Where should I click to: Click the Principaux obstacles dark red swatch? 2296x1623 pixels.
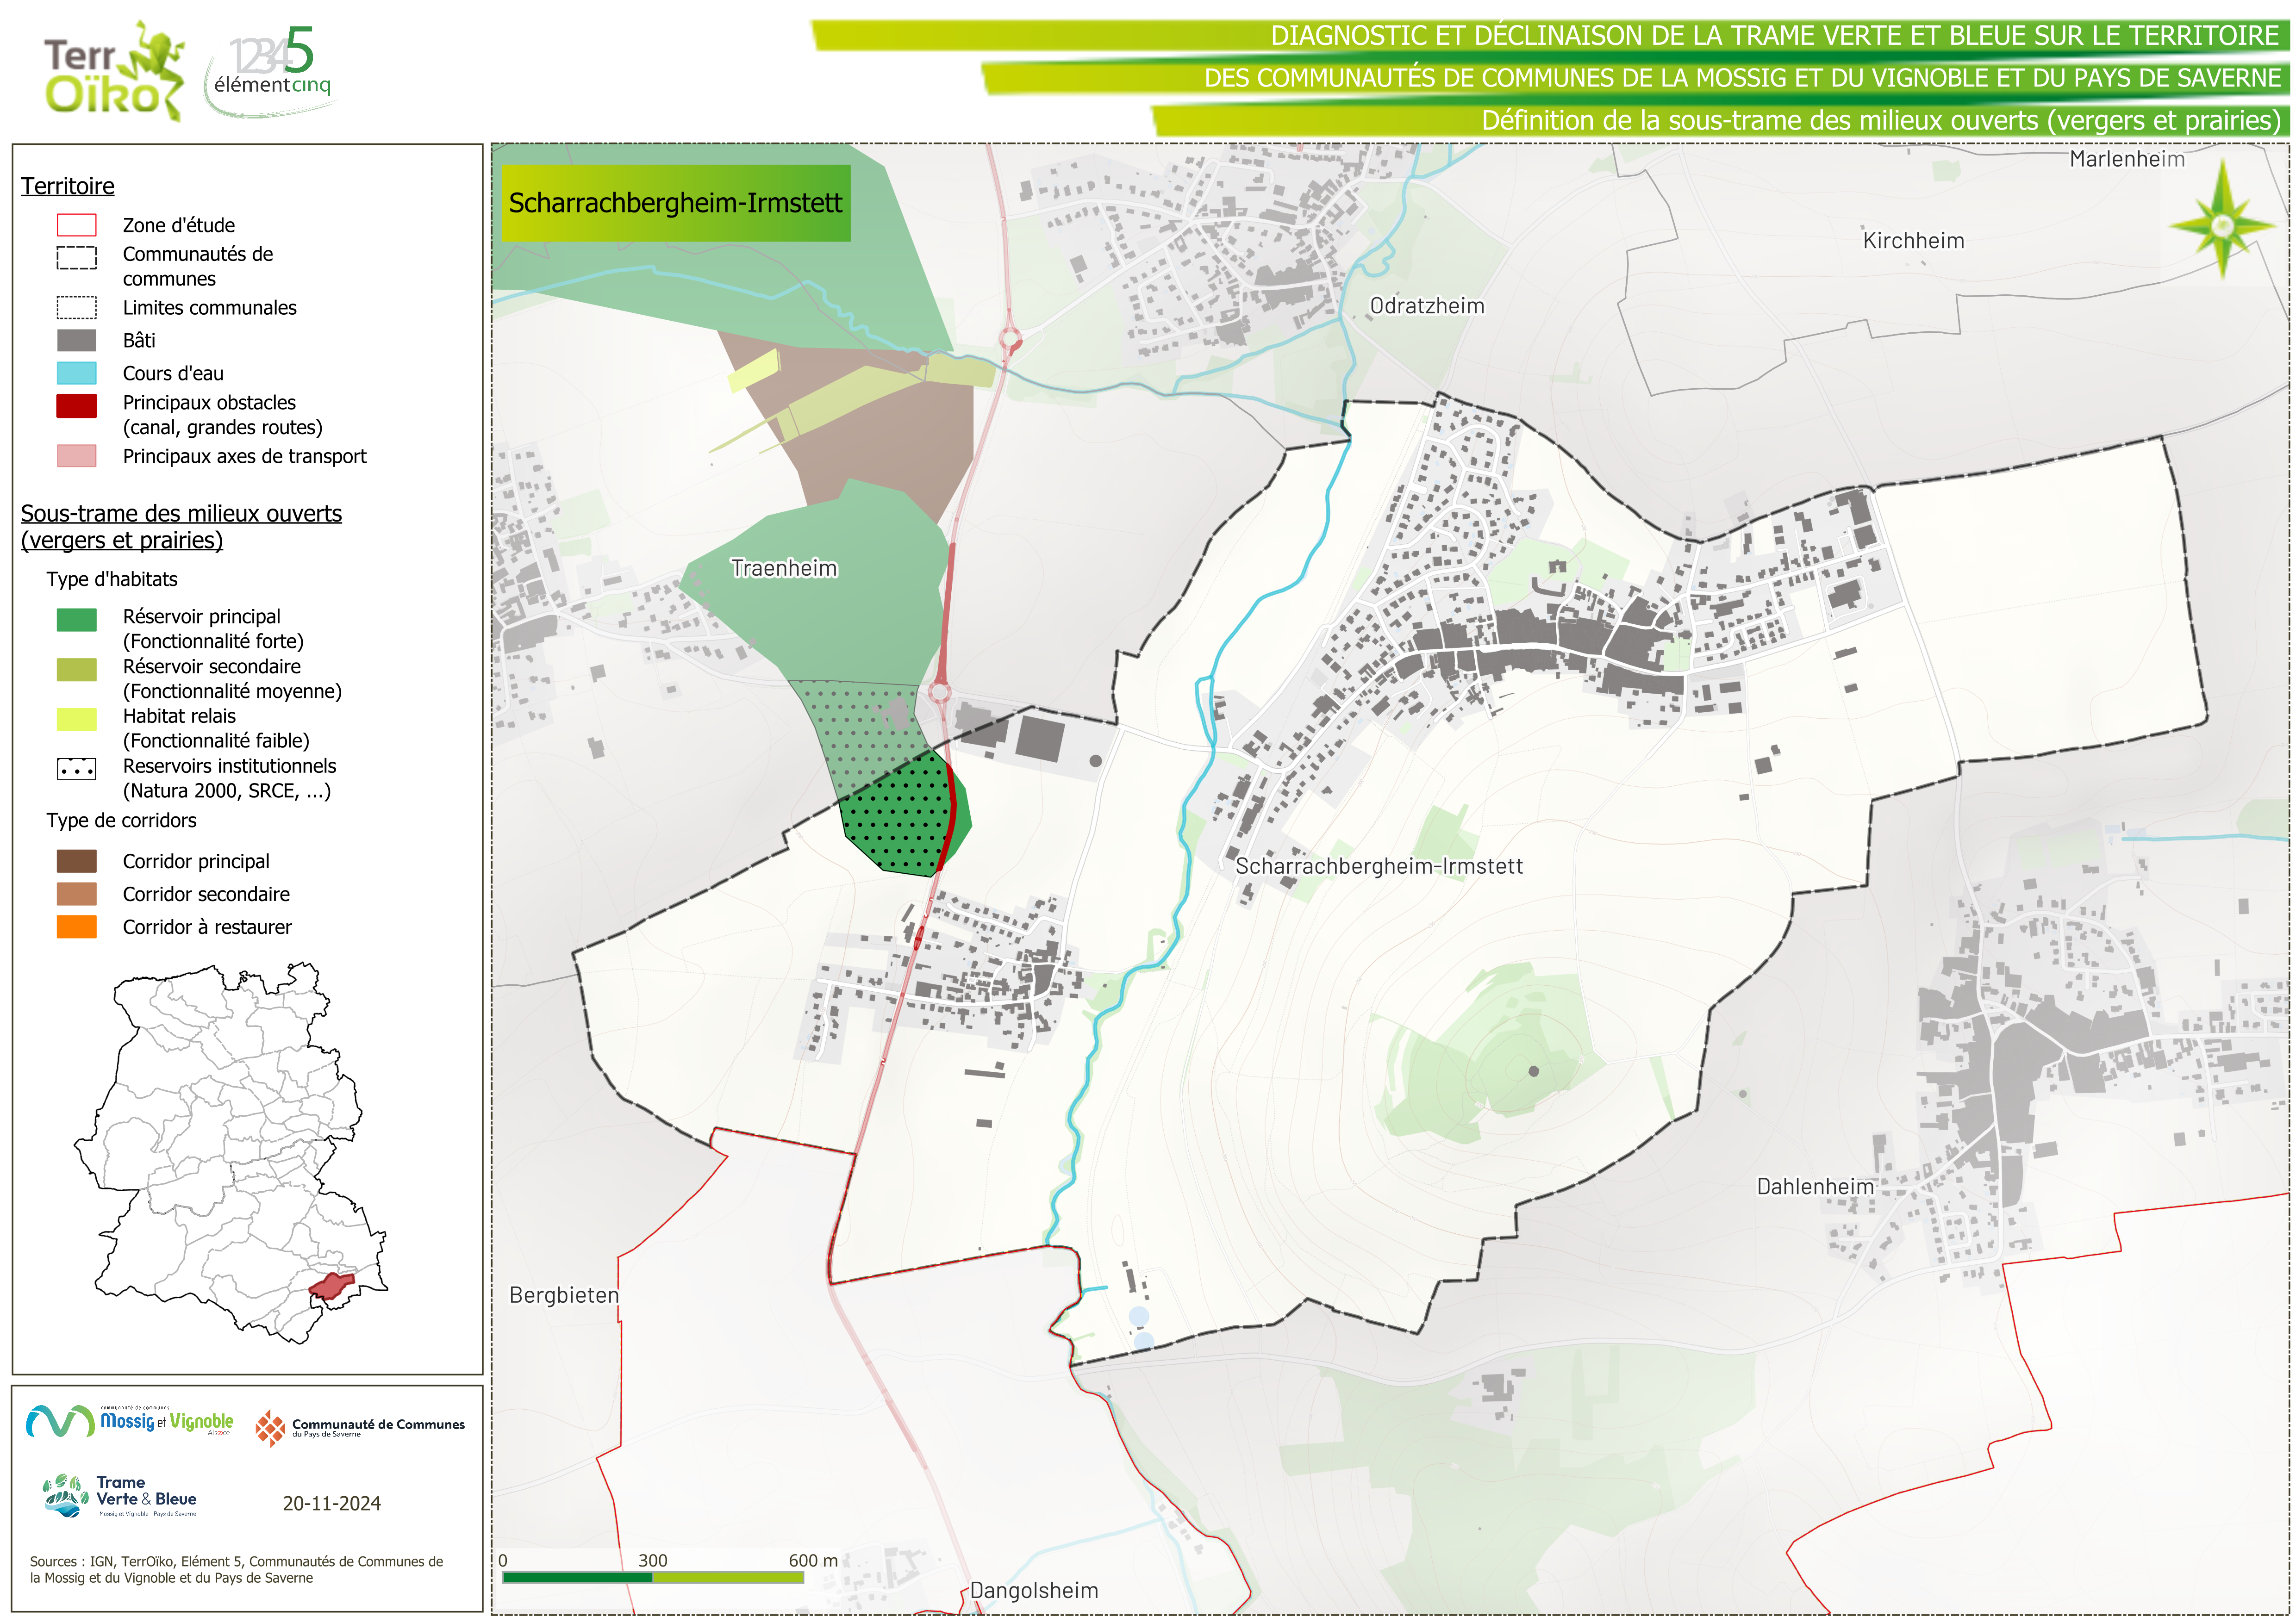(77, 405)
